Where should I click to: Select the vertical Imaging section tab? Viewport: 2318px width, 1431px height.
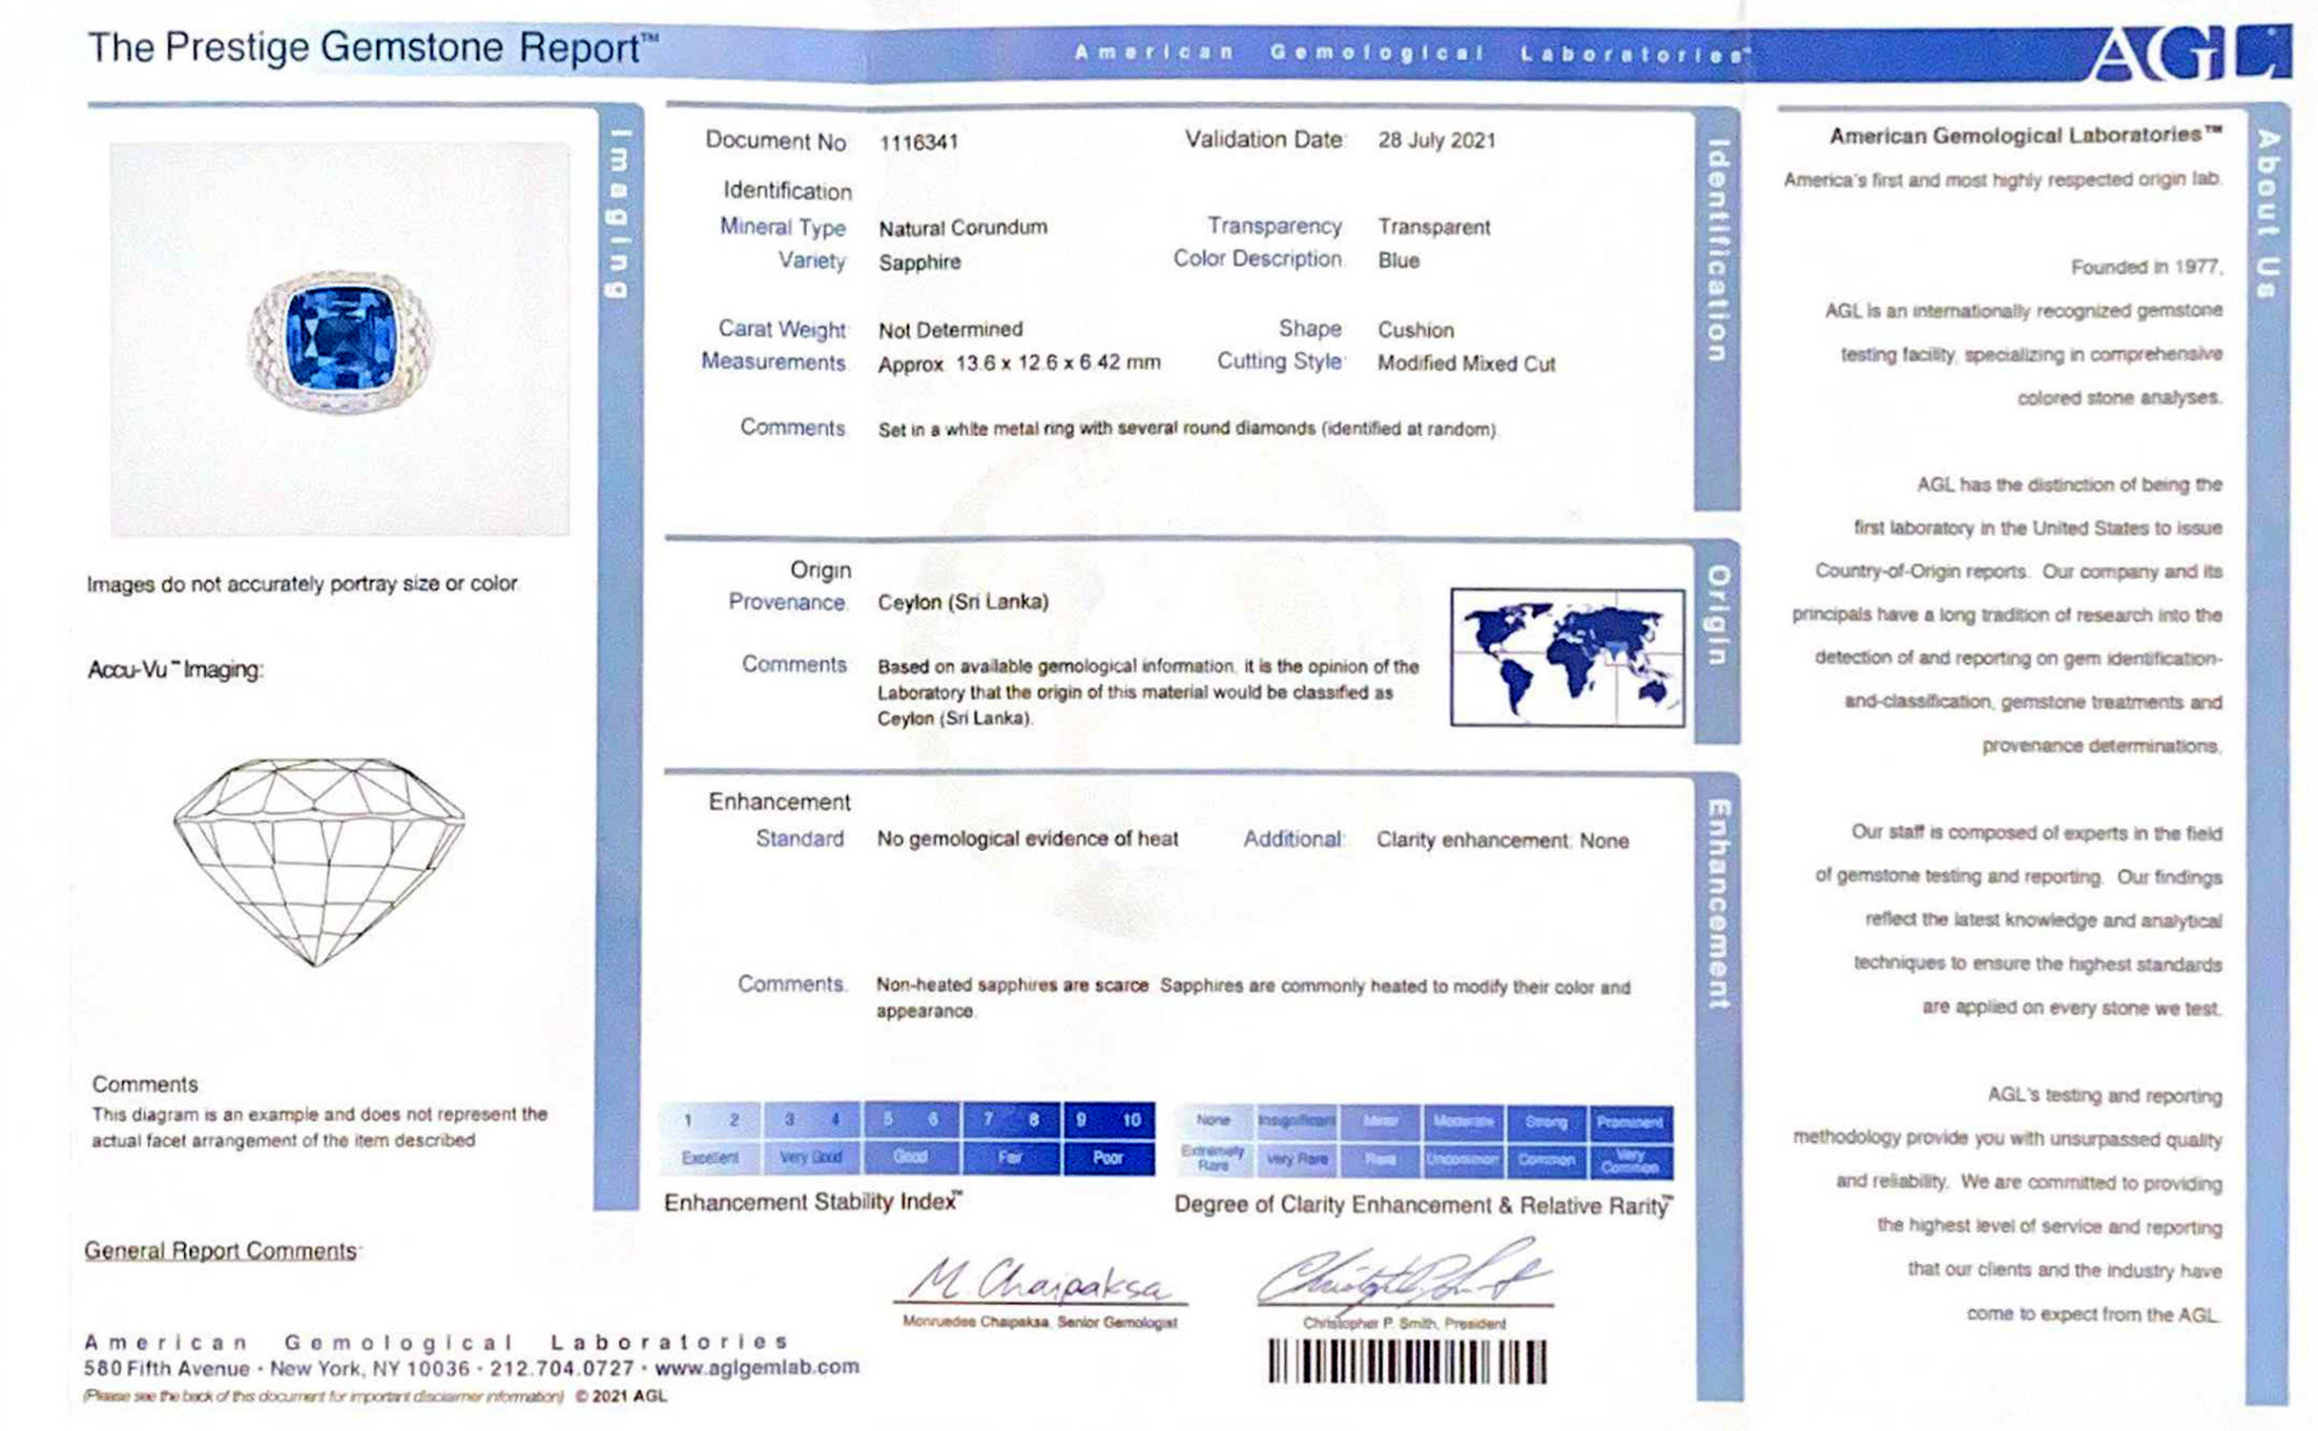pos(619,214)
